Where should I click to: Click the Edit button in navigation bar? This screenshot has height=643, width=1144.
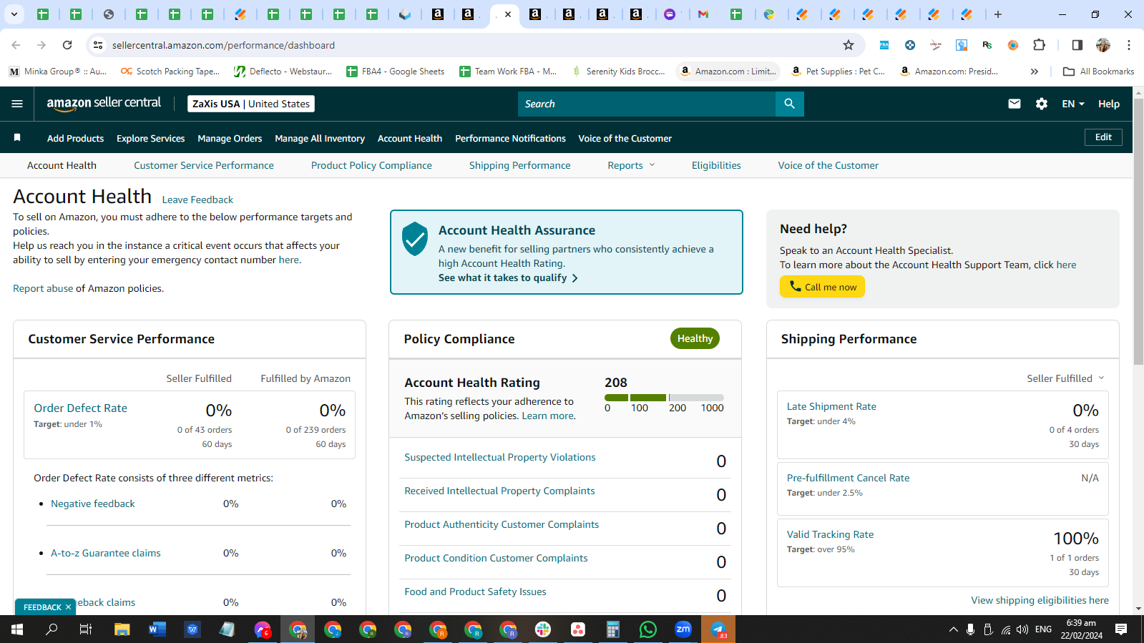coord(1103,137)
